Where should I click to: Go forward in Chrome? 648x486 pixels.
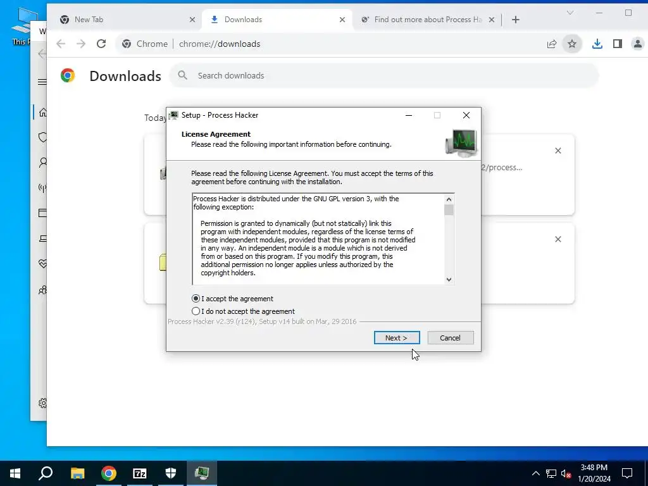(x=81, y=44)
